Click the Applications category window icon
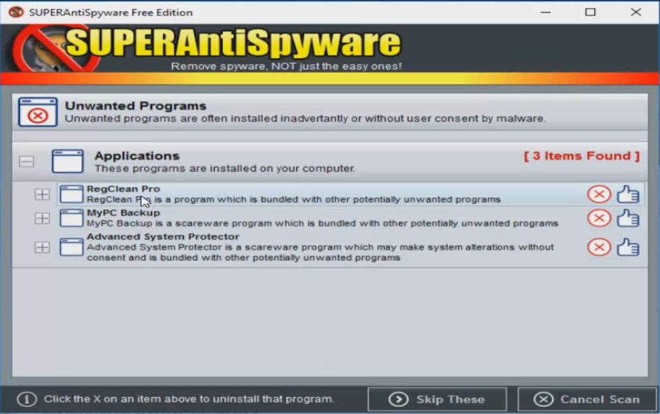Viewport: 660px width, 414px height. (67, 161)
